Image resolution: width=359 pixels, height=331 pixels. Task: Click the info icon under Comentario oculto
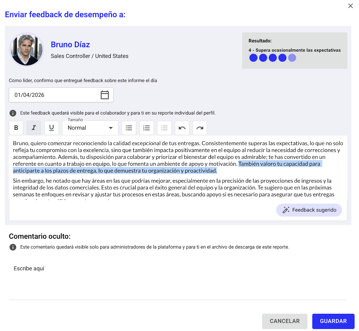(x=13, y=247)
